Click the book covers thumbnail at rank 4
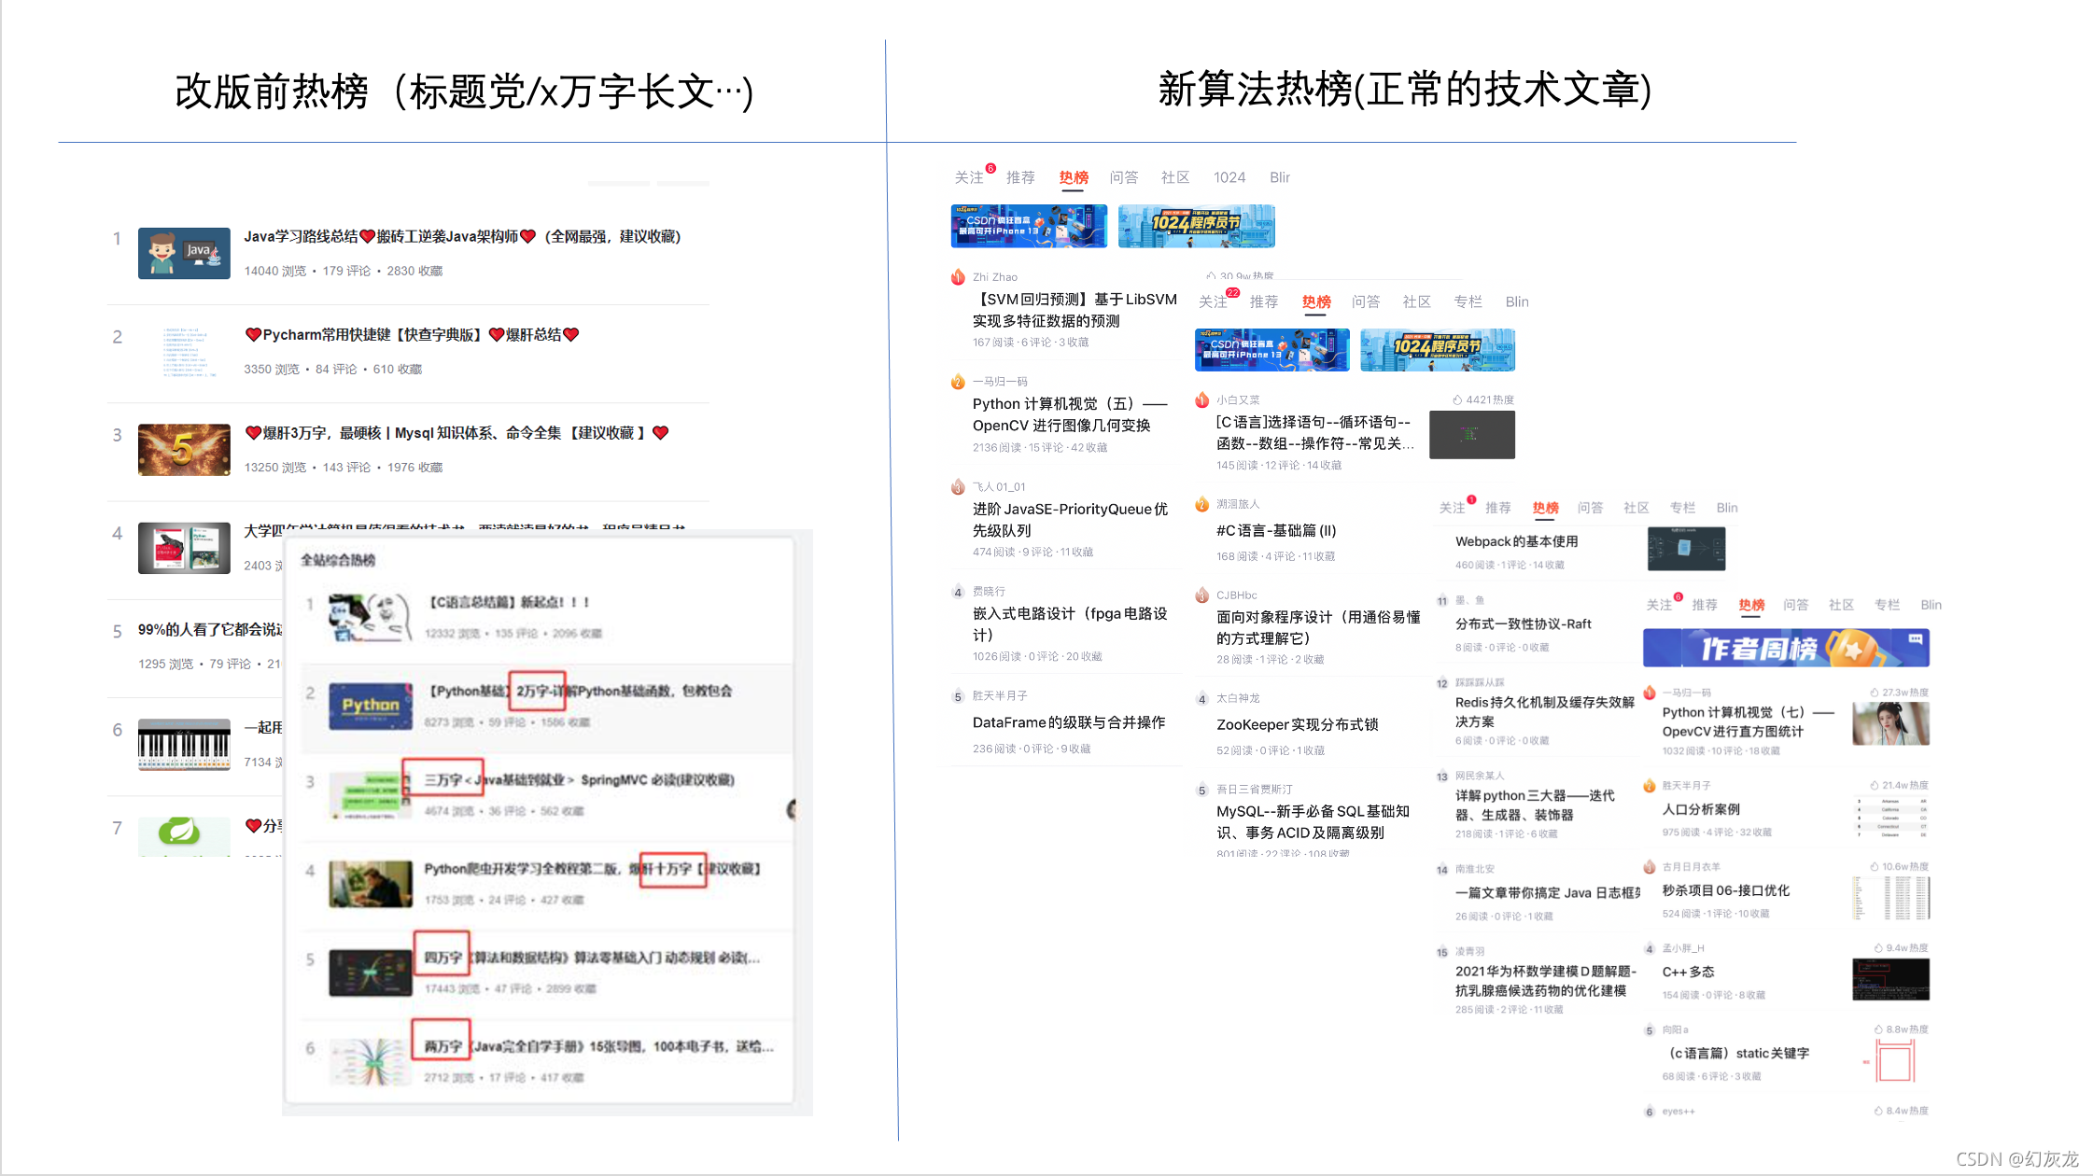Viewport: 2093px width, 1176px height. (x=184, y=548)
